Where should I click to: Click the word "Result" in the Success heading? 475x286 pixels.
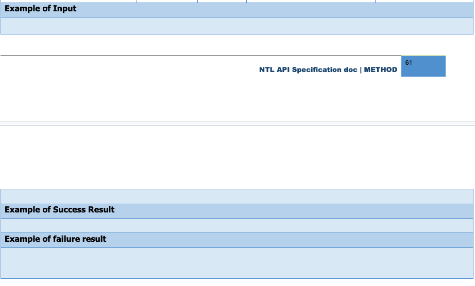coord(101,210)
